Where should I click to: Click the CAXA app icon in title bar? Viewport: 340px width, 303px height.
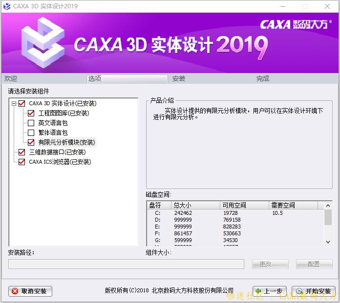7,6
